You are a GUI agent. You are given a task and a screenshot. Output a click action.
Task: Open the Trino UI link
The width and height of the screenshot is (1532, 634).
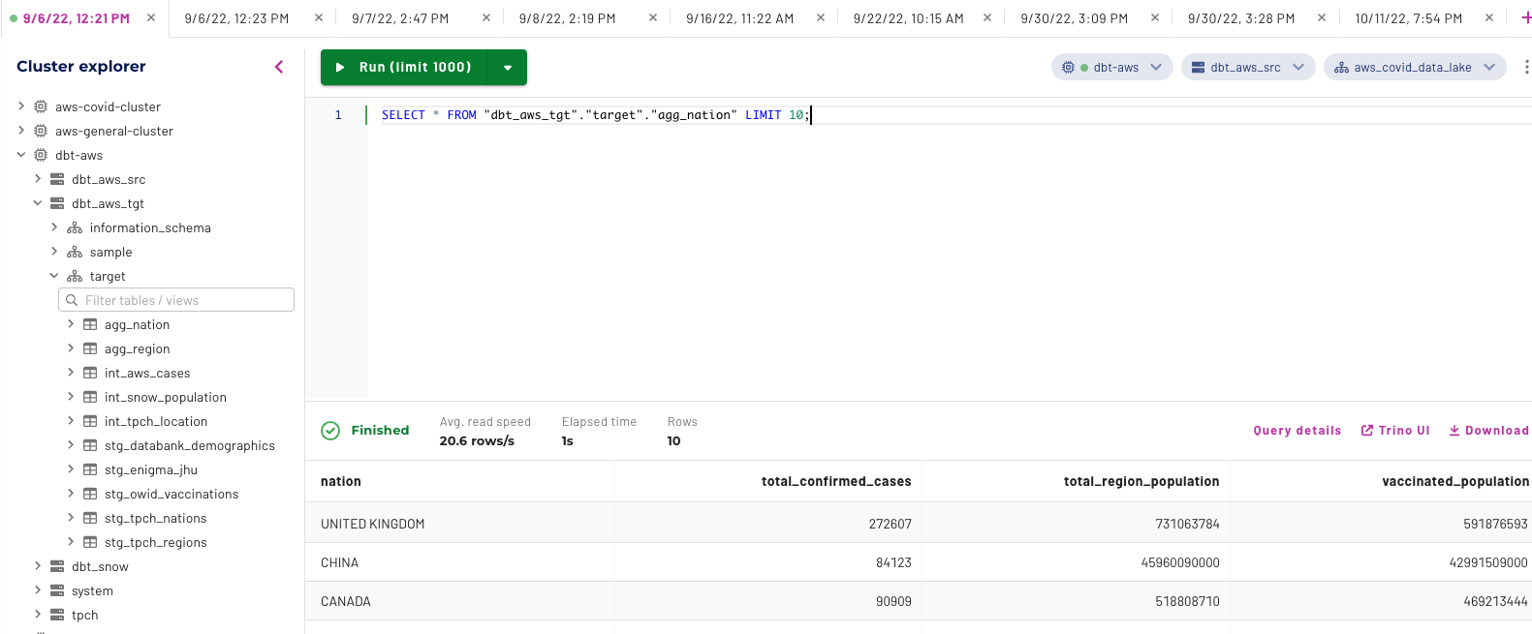click(1395, 431)
